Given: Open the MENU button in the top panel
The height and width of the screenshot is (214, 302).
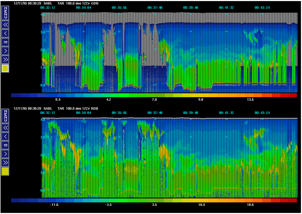Looking at the screenshot, I should click(6, 13).
